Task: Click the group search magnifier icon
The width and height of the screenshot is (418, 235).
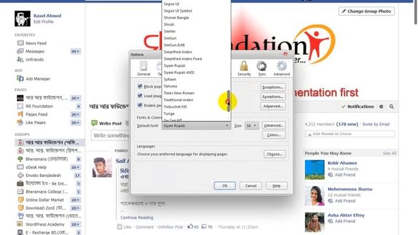Action: 391,106
